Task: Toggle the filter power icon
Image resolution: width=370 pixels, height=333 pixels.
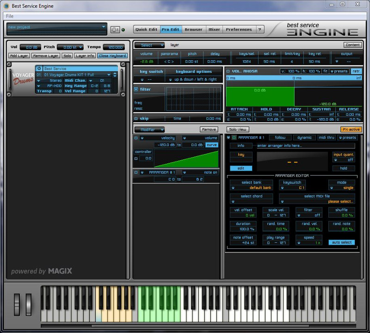Action: pos(136,89)
